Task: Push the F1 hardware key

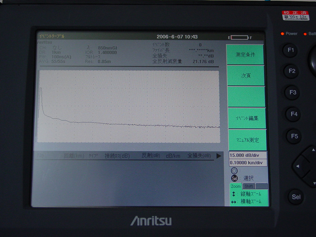Action: click(x=291, y=50)
